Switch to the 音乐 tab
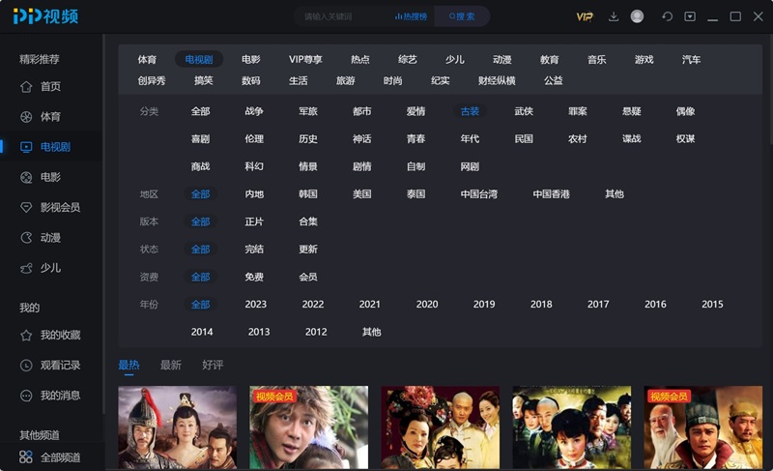773x471 pixels. (596, 60)
